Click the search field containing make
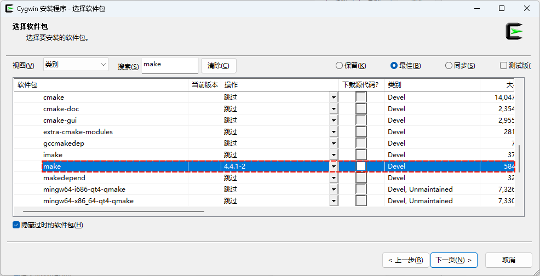Image resolution: width=540 pixels, height=276 pixels. pyautogui.click(x=170, y=65)
